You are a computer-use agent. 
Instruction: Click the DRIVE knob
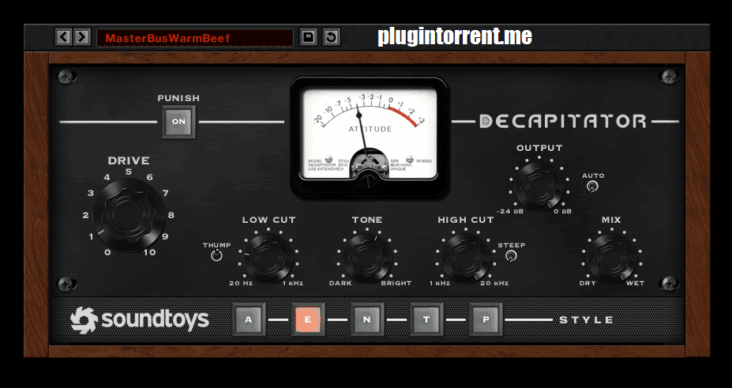[x=130, y=215]
